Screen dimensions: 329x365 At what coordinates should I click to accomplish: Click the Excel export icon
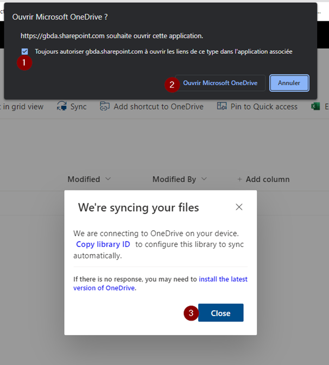point(315,107)
